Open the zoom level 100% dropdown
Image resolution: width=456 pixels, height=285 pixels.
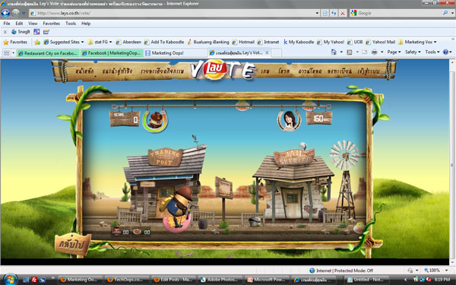coord(446,271)
